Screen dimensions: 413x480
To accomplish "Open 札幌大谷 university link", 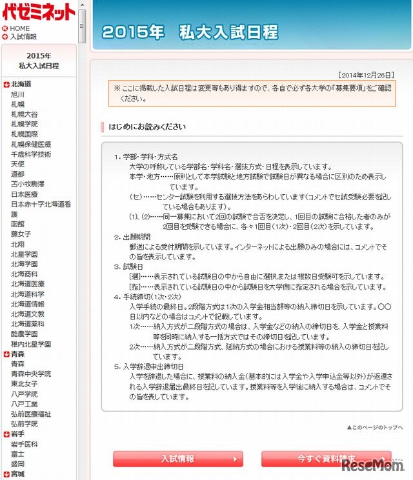I will point(25,114).
